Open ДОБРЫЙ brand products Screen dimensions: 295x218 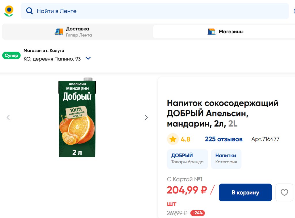[187, 159]
